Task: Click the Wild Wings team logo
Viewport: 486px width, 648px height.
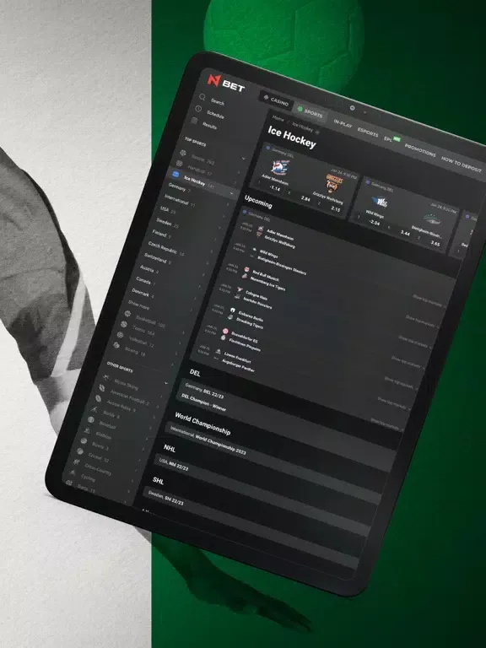Action: coord(380,202)
